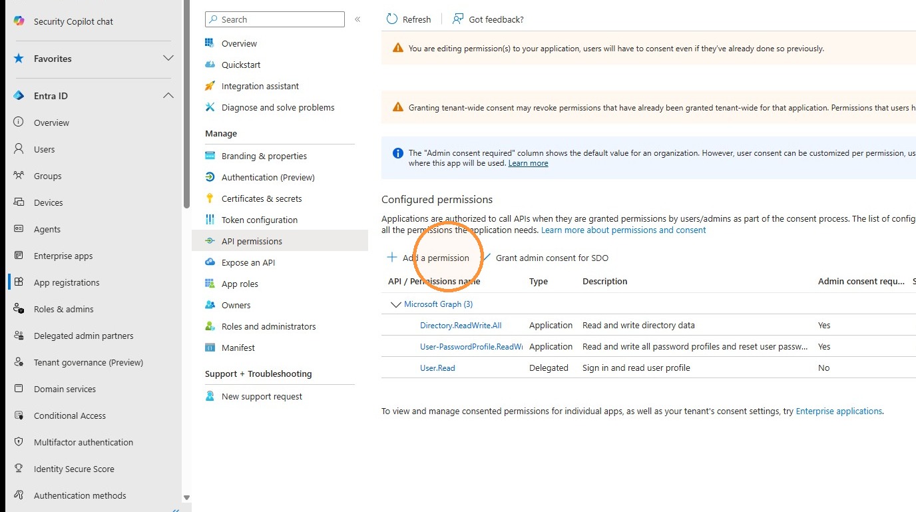The height and width of the screenshot is (512, 916).
Task: Open the Directory.ReadWrite.All permission
Action: point(461,325)
